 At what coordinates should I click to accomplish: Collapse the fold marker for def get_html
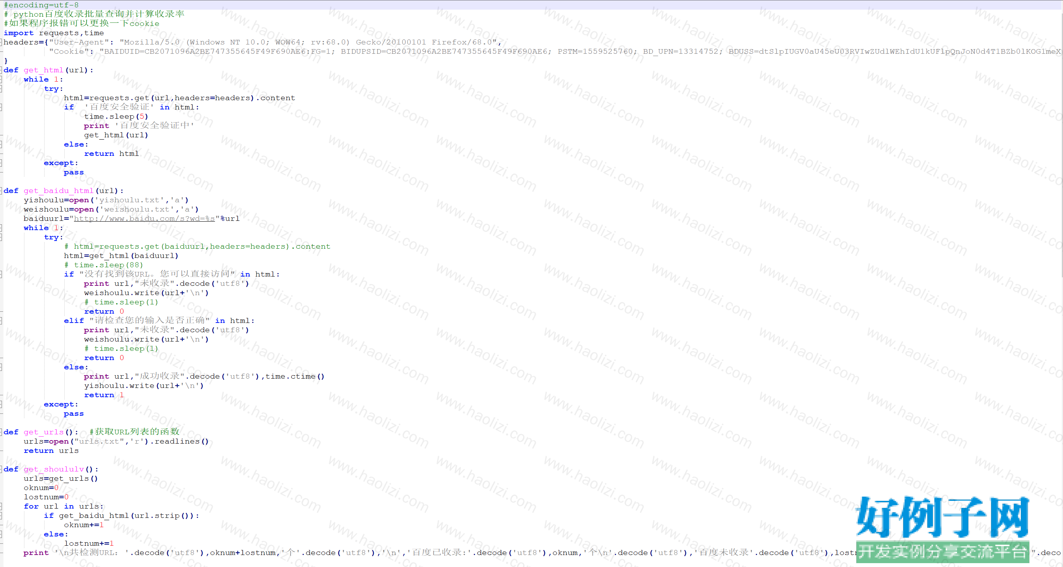[1, 70]
